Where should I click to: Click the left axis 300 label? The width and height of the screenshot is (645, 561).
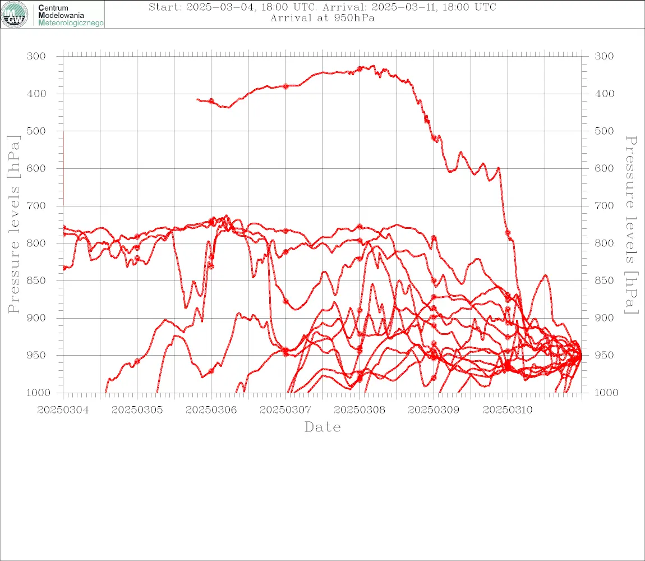coord(36,56)
